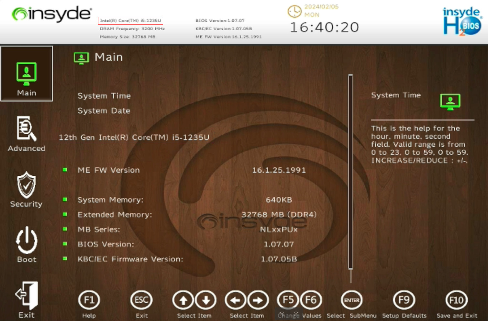
Task: Click the Exit door icon in sidebar
Action: (27, 295)
